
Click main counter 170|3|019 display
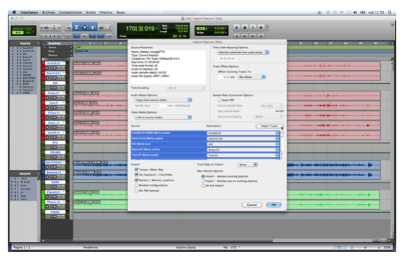[140, 28]
